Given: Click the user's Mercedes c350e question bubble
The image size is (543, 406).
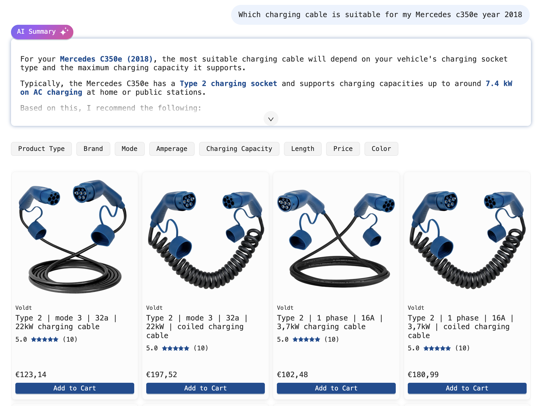Looking at the screenshot, I should (x=380, y=15).
